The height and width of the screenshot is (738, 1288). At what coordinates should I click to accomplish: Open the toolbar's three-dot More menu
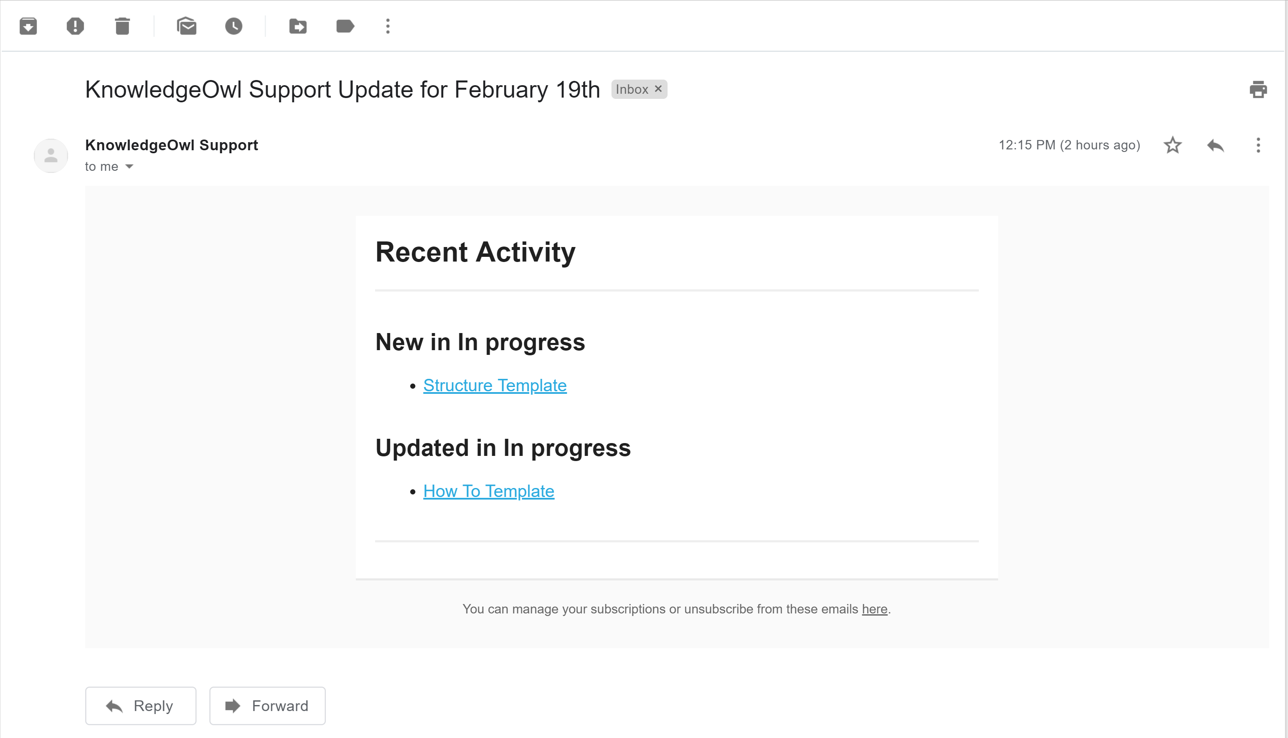pyautogui.click(x=388, y=26)
